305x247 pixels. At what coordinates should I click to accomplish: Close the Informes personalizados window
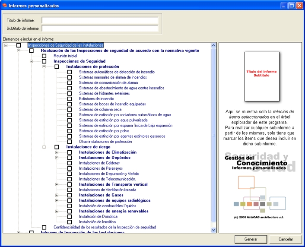coord(299,6)
